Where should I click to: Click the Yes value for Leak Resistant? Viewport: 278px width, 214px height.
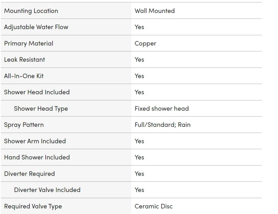(x=139, y=60)
